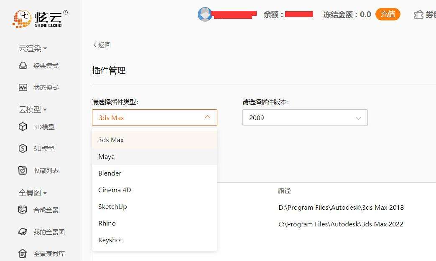Open SU模型 in the sidebar
The width and height of the screenshot is (436, 261).
pyautogui.click(x=44, y=148)
